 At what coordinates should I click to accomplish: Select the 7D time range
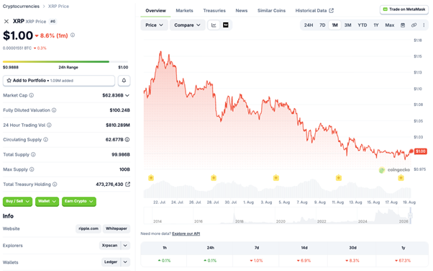322,25
